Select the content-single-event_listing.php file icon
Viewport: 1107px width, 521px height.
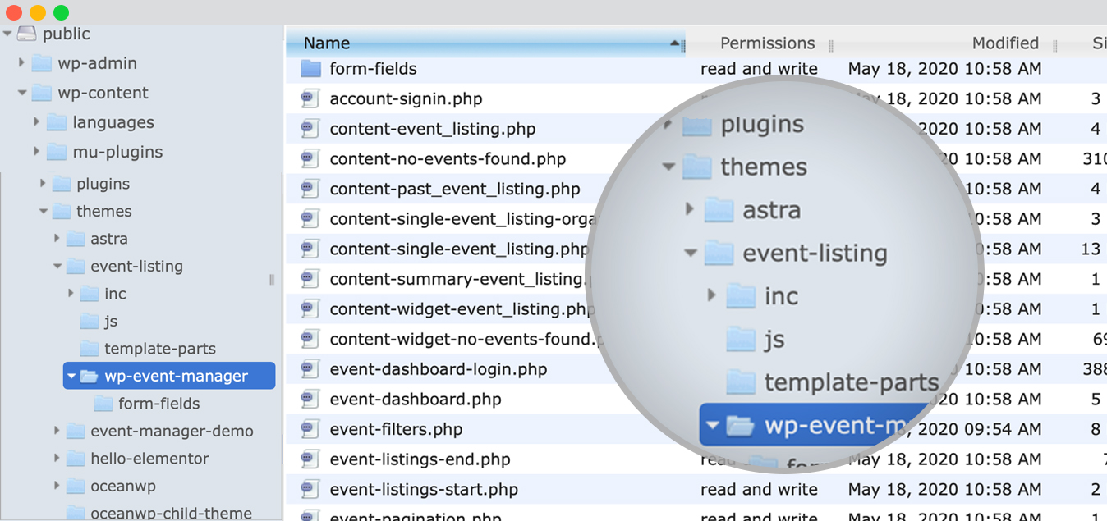coord(310,249)
